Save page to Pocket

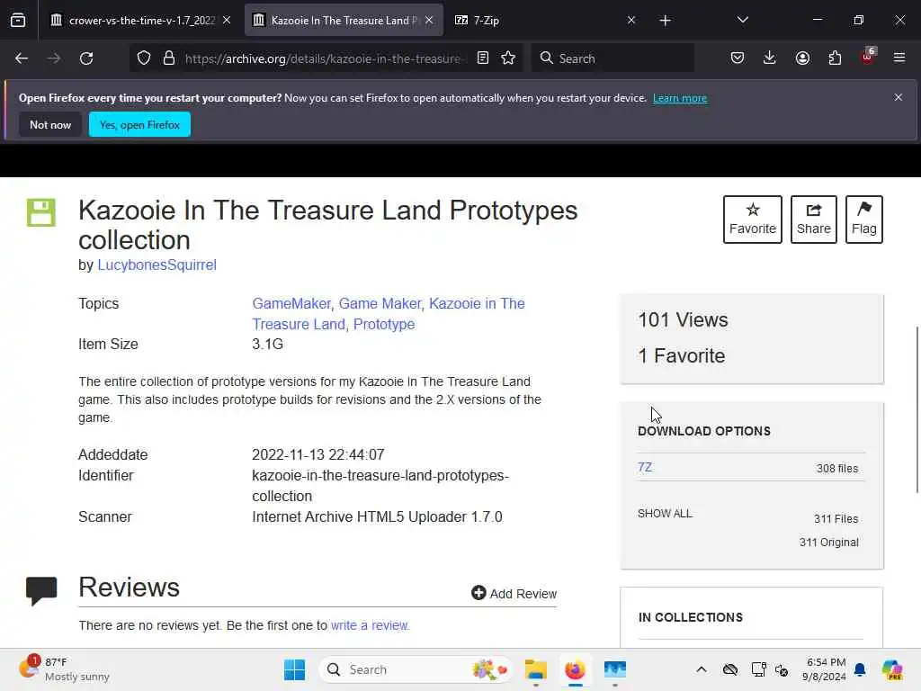tap(738, 58)
